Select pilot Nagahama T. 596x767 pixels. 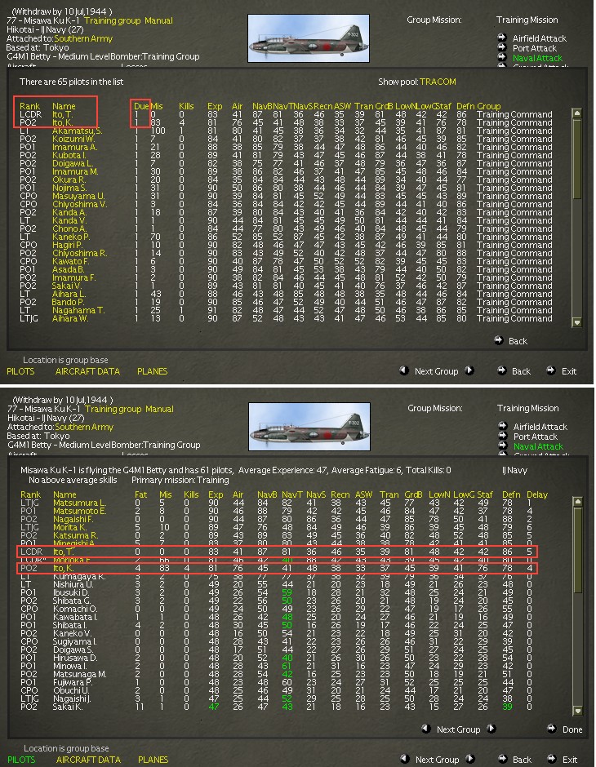click(78, 310)
